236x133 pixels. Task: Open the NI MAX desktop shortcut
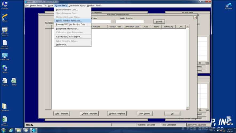tap(5, 17)
